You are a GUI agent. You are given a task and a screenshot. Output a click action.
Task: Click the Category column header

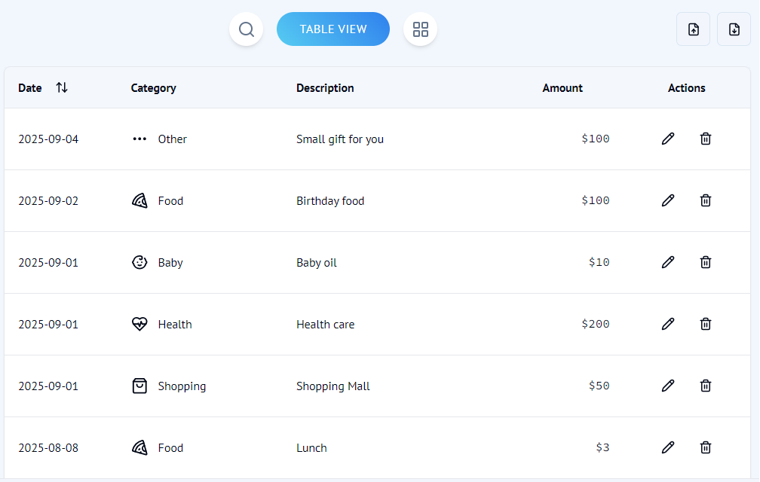coord(153,87)
